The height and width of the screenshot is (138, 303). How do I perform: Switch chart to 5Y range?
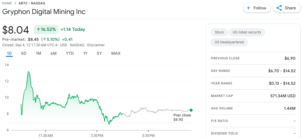point(99,54)
